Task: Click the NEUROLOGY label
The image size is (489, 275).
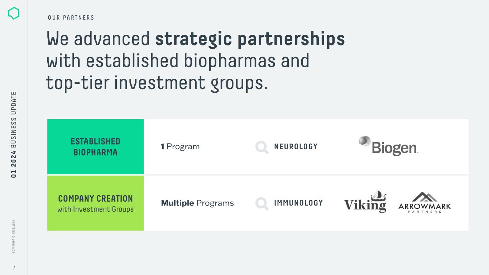Action: coord(296,147)
